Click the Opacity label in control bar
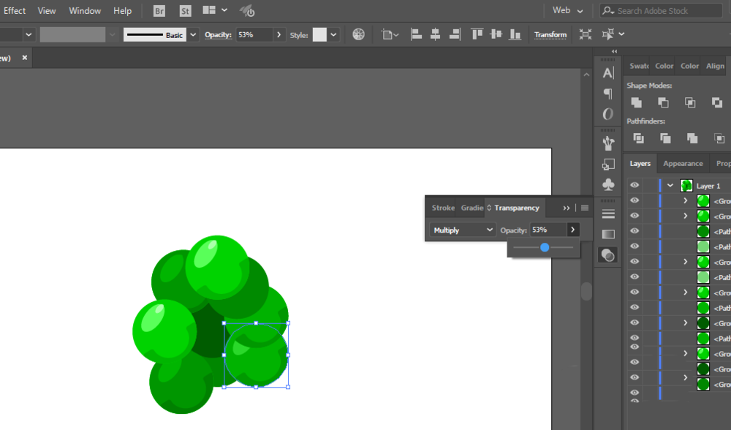Image resolution: width=731 pixels, height=430 pixels. pyautogui.click(x=218, y=35)
